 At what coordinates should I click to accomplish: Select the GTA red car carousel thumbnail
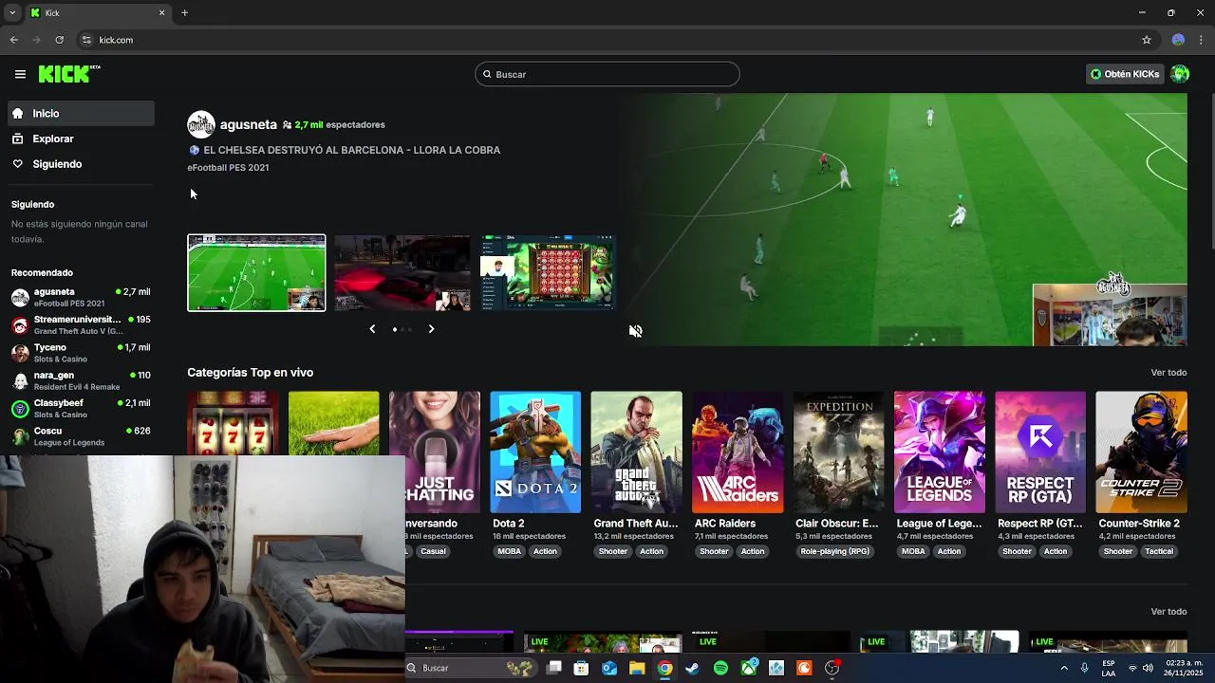coord(402,273)
